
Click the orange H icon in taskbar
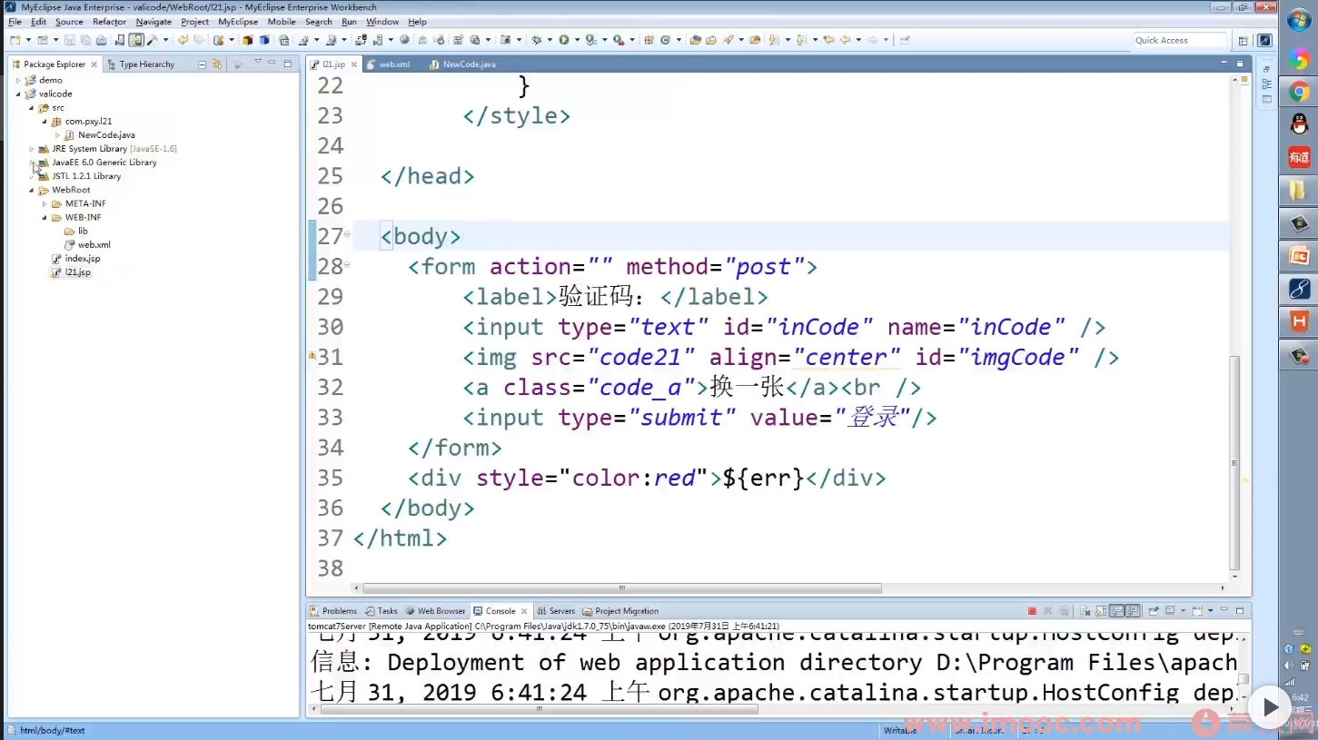[1298, 321]
